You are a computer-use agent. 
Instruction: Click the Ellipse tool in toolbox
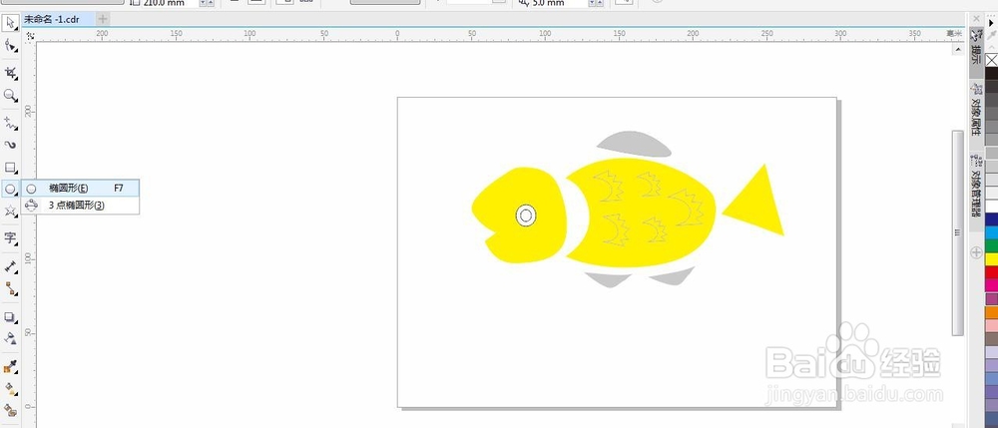click(10, 189)
